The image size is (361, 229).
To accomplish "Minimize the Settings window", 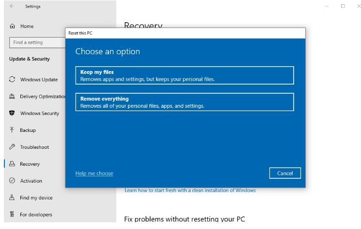I will point(327,6).
